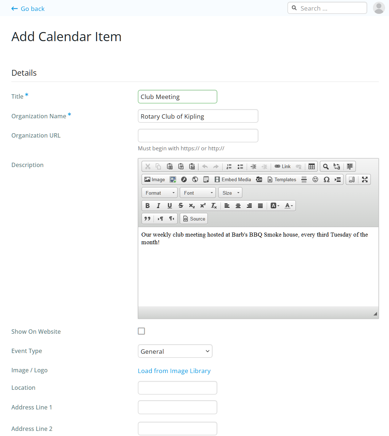Image resolution: width=389 pixels, height=436 pixels.
Task: Insert a block quote
Action: [147, 219]
